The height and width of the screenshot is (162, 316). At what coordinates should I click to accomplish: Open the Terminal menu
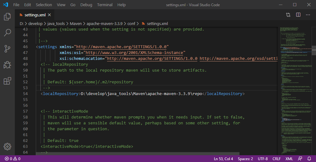(x=104, y=5)
